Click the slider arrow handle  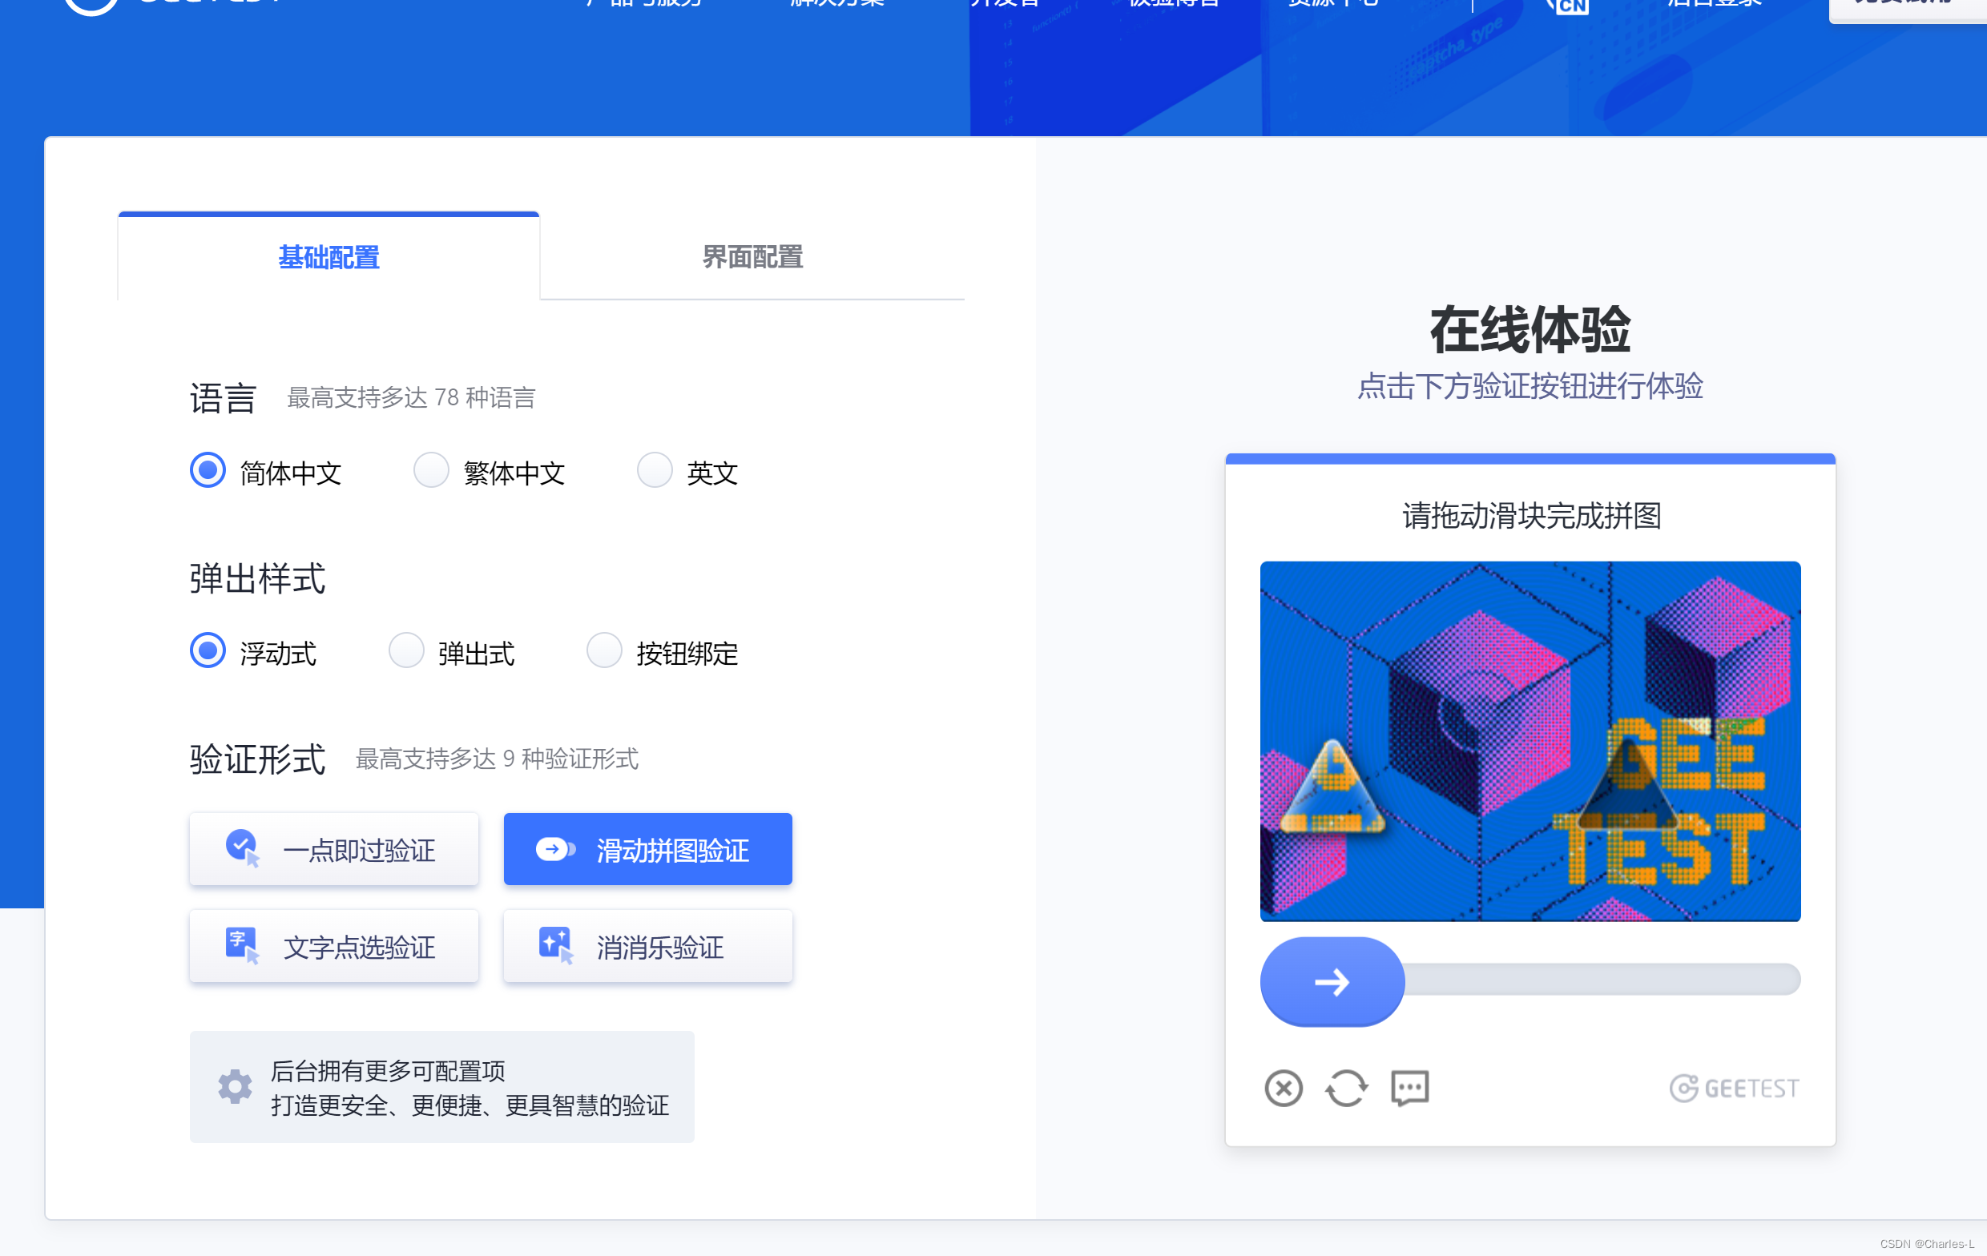click(x=1331, y=982)
